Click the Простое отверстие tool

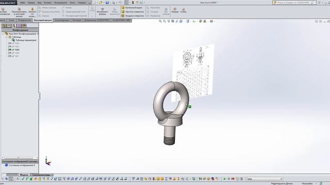[133, 12]
